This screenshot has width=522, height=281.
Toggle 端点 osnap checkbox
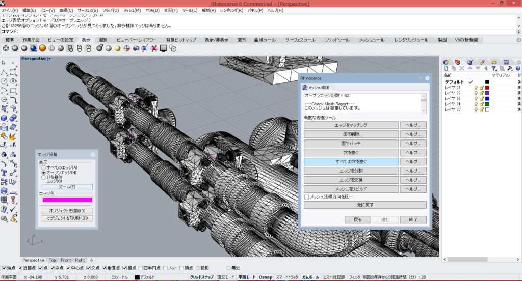[4, 268]
